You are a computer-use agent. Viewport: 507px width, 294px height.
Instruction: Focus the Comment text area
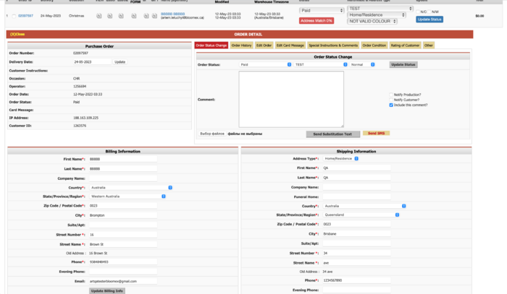(x=291, y=99)
